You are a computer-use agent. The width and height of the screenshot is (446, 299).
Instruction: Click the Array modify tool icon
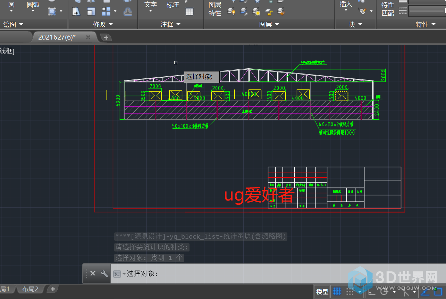coord(106,12)
